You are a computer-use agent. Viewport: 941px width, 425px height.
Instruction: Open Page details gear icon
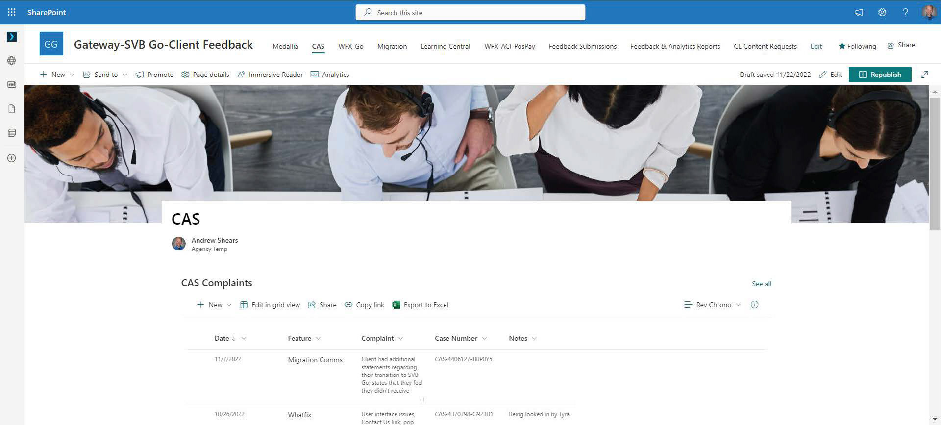coord(185,75)
